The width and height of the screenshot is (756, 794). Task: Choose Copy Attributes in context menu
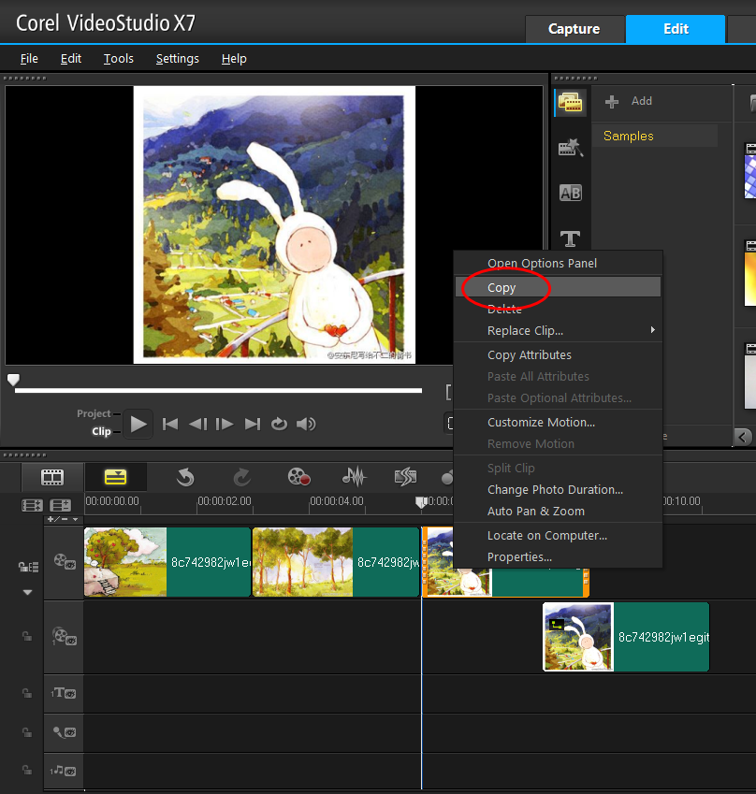(x=558, y=355)
